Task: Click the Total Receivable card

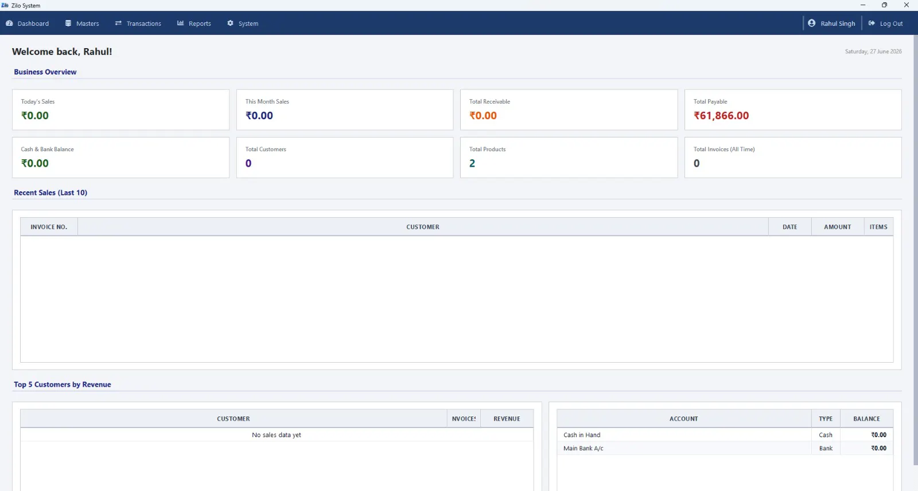Action: [x=569, y=109]
